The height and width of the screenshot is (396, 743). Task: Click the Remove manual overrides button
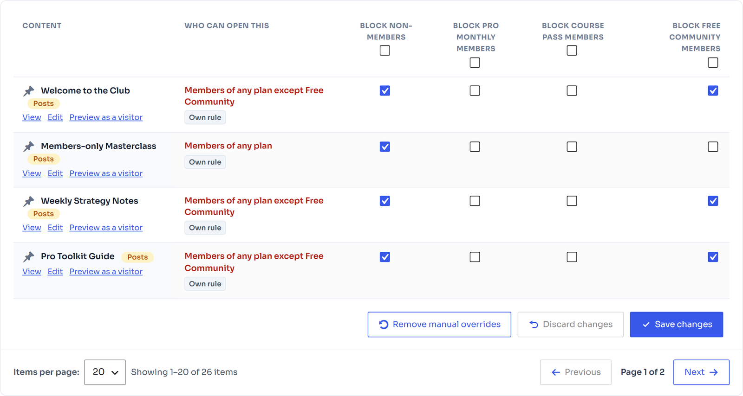pos(439,325)
